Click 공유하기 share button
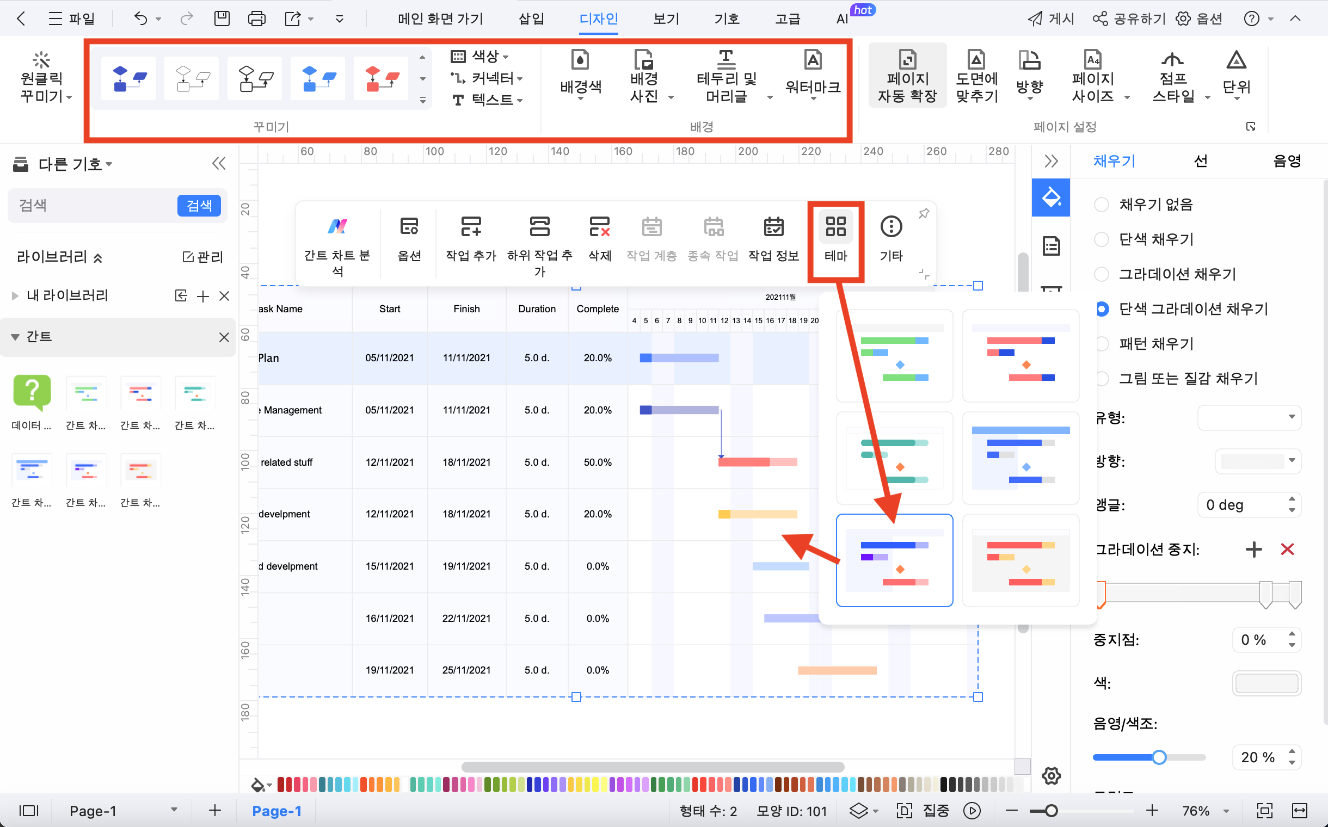1328x827 pixels. click(x=1129, y=18)
